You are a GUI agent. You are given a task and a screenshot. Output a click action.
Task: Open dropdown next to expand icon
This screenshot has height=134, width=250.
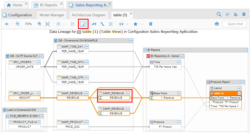64,24
